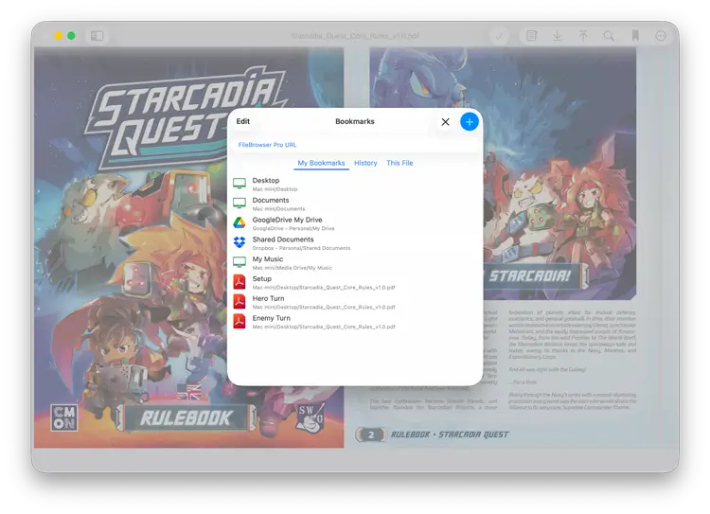The height and width of the screenshot is (514, 710).
Task: Switch to the History tab
Action: tap(365, 164)
